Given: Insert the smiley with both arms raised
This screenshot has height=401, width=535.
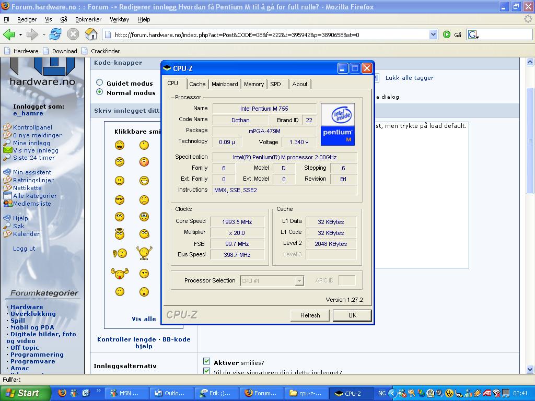Looking at the screenshot, I should click(144, 253).
